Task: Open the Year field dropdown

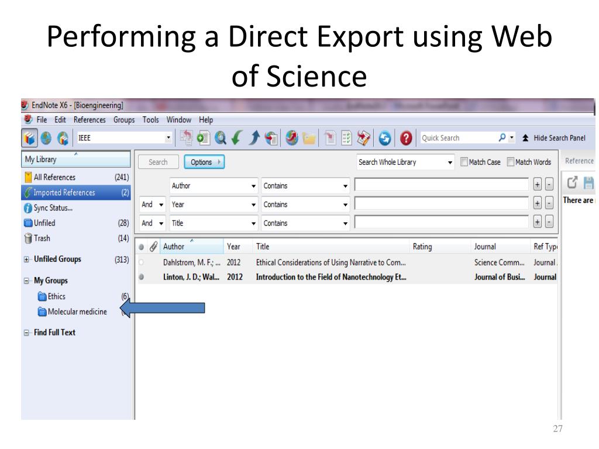Action: click(x=253, y=205)
